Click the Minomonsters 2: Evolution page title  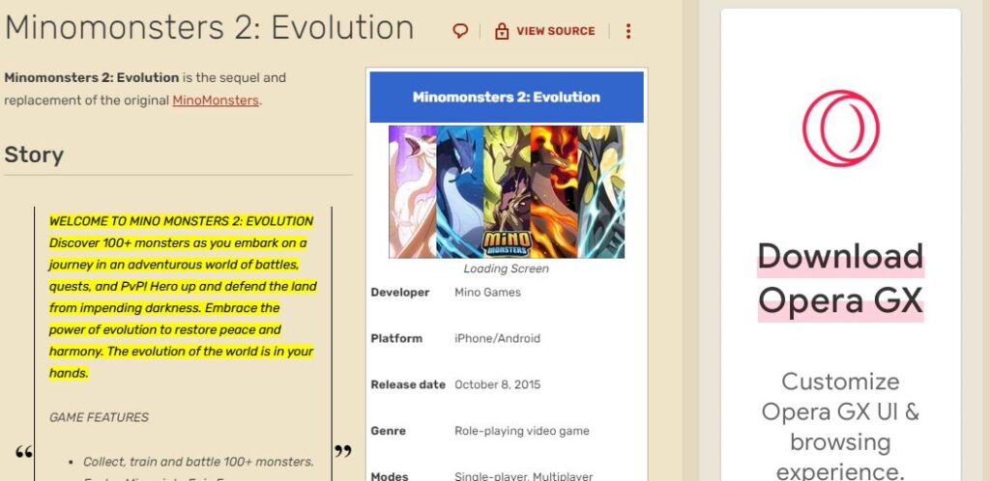point(210,28)
